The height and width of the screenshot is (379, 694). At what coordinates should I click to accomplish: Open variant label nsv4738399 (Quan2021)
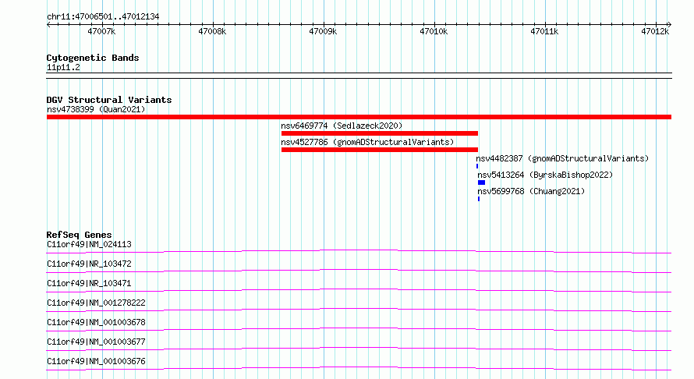[96, 109]
